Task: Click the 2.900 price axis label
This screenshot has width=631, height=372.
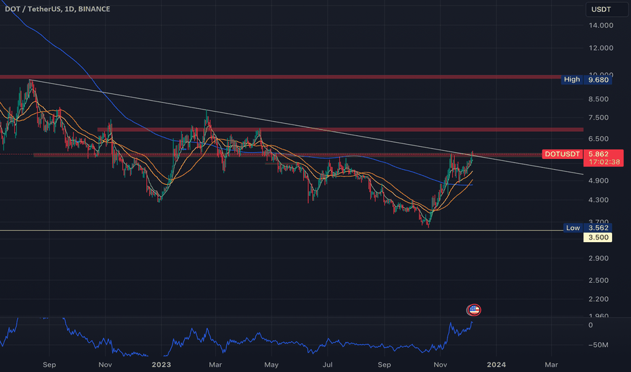Action: click(599, 258)
